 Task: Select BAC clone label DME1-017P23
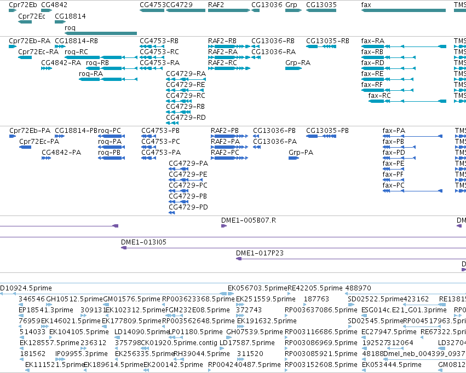coord(260,253)
